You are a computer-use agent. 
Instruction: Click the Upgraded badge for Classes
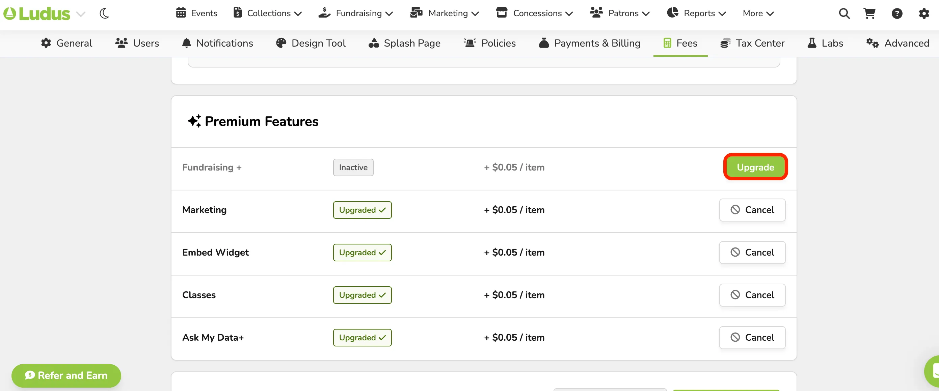(362, 295)
